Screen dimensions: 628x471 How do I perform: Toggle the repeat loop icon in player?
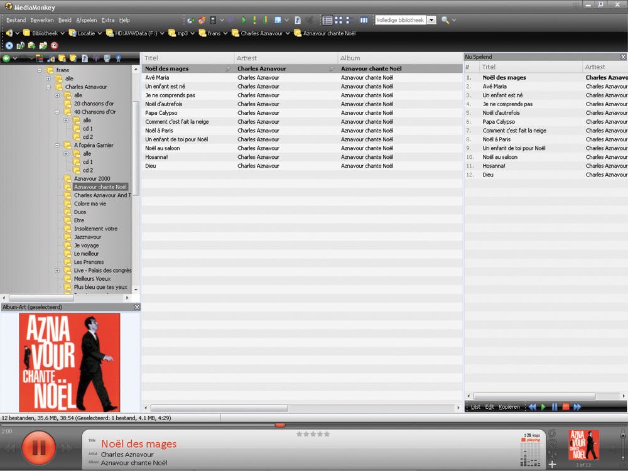pyautogui.click(x=552, y=433)
